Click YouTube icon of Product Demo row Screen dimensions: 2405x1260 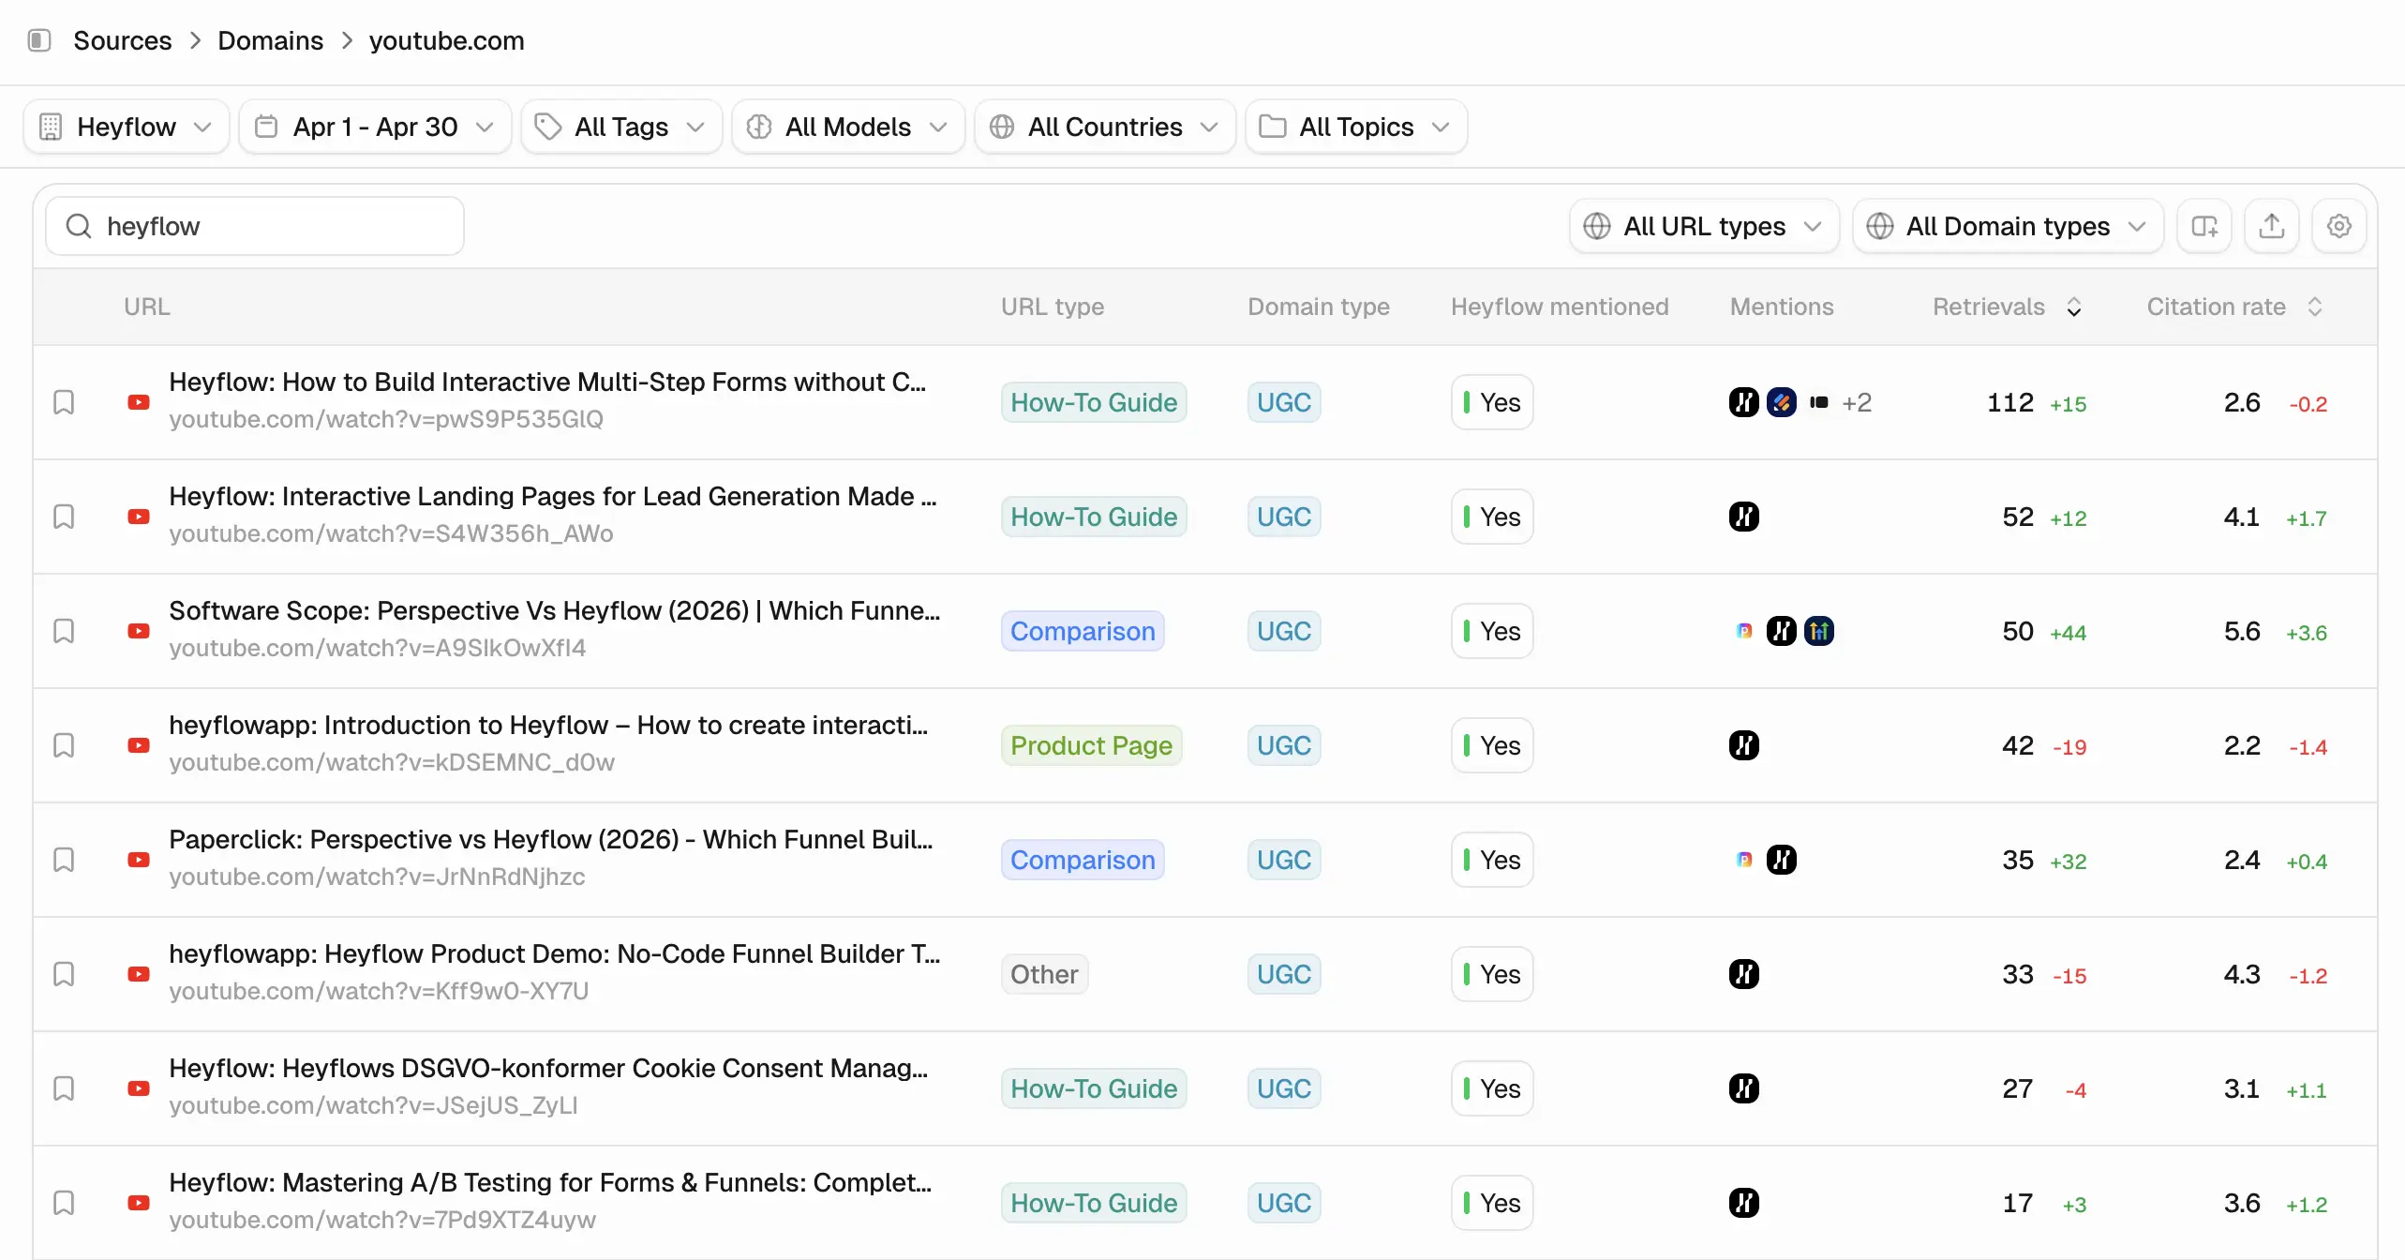tap(139, 974)
